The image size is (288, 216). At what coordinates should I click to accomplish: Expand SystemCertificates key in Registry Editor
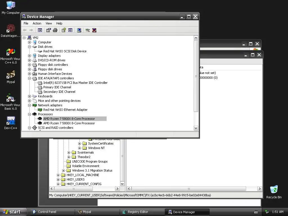(79, 143)
